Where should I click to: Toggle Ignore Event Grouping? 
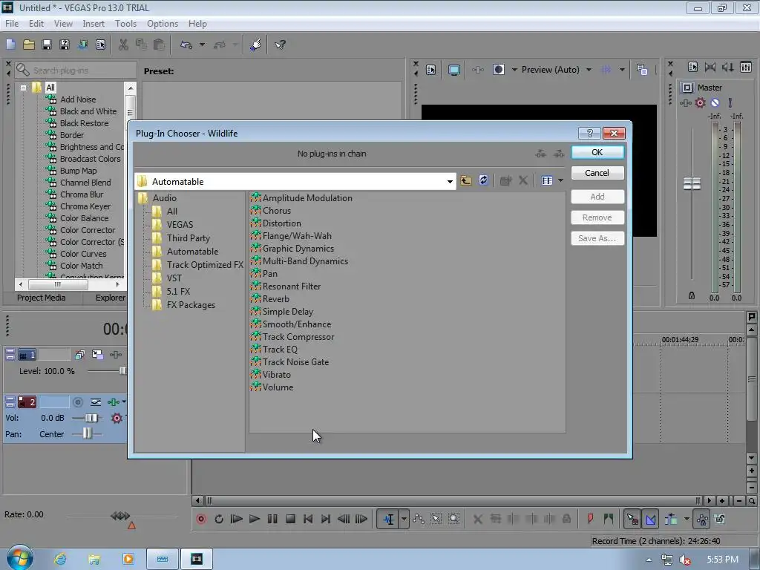(720, 519)
